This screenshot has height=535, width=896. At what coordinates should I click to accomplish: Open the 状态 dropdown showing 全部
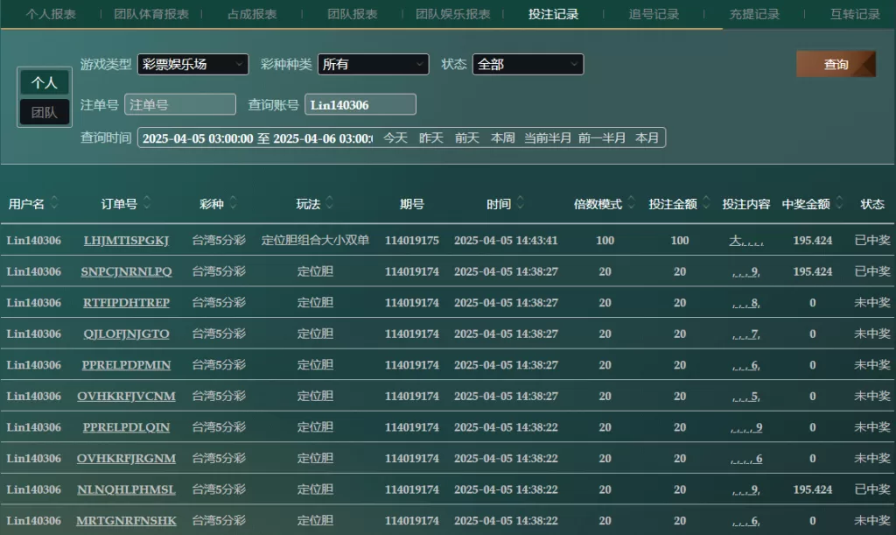[528, 64]
